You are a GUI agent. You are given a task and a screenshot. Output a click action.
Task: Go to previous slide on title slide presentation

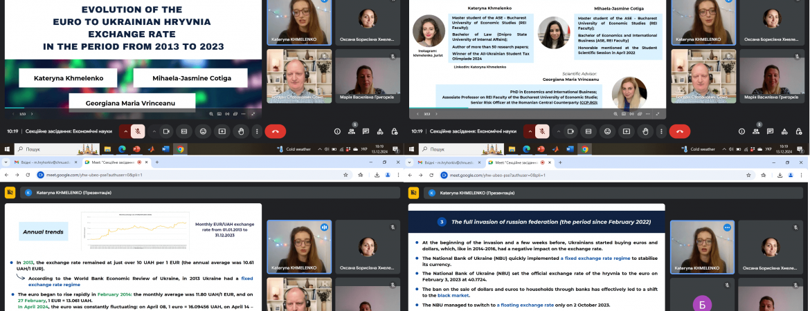[12, 114]
